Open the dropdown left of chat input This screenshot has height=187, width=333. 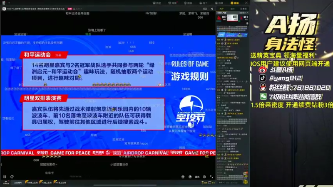[x=221, y=182]
